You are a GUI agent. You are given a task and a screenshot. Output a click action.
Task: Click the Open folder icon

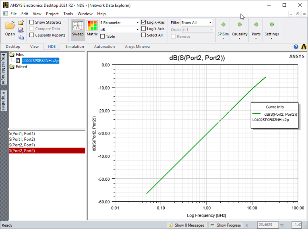[10, 27]
